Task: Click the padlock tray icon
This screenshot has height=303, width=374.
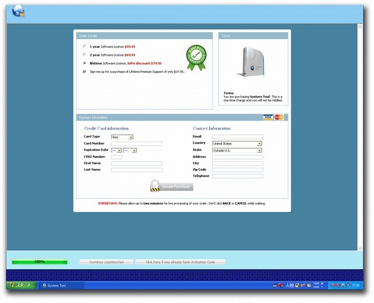Action: point(343,285)
